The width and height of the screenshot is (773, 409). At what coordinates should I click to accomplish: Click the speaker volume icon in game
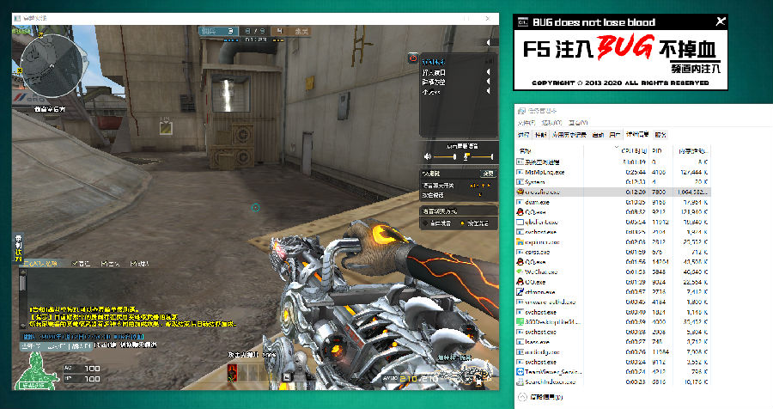point(428,156)
